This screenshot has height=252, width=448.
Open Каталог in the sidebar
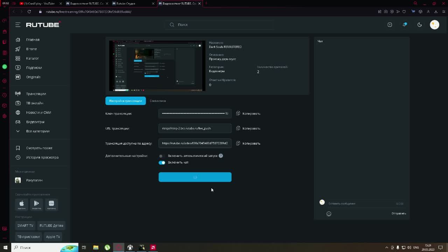pyautogui.click(x=32, y=58)
